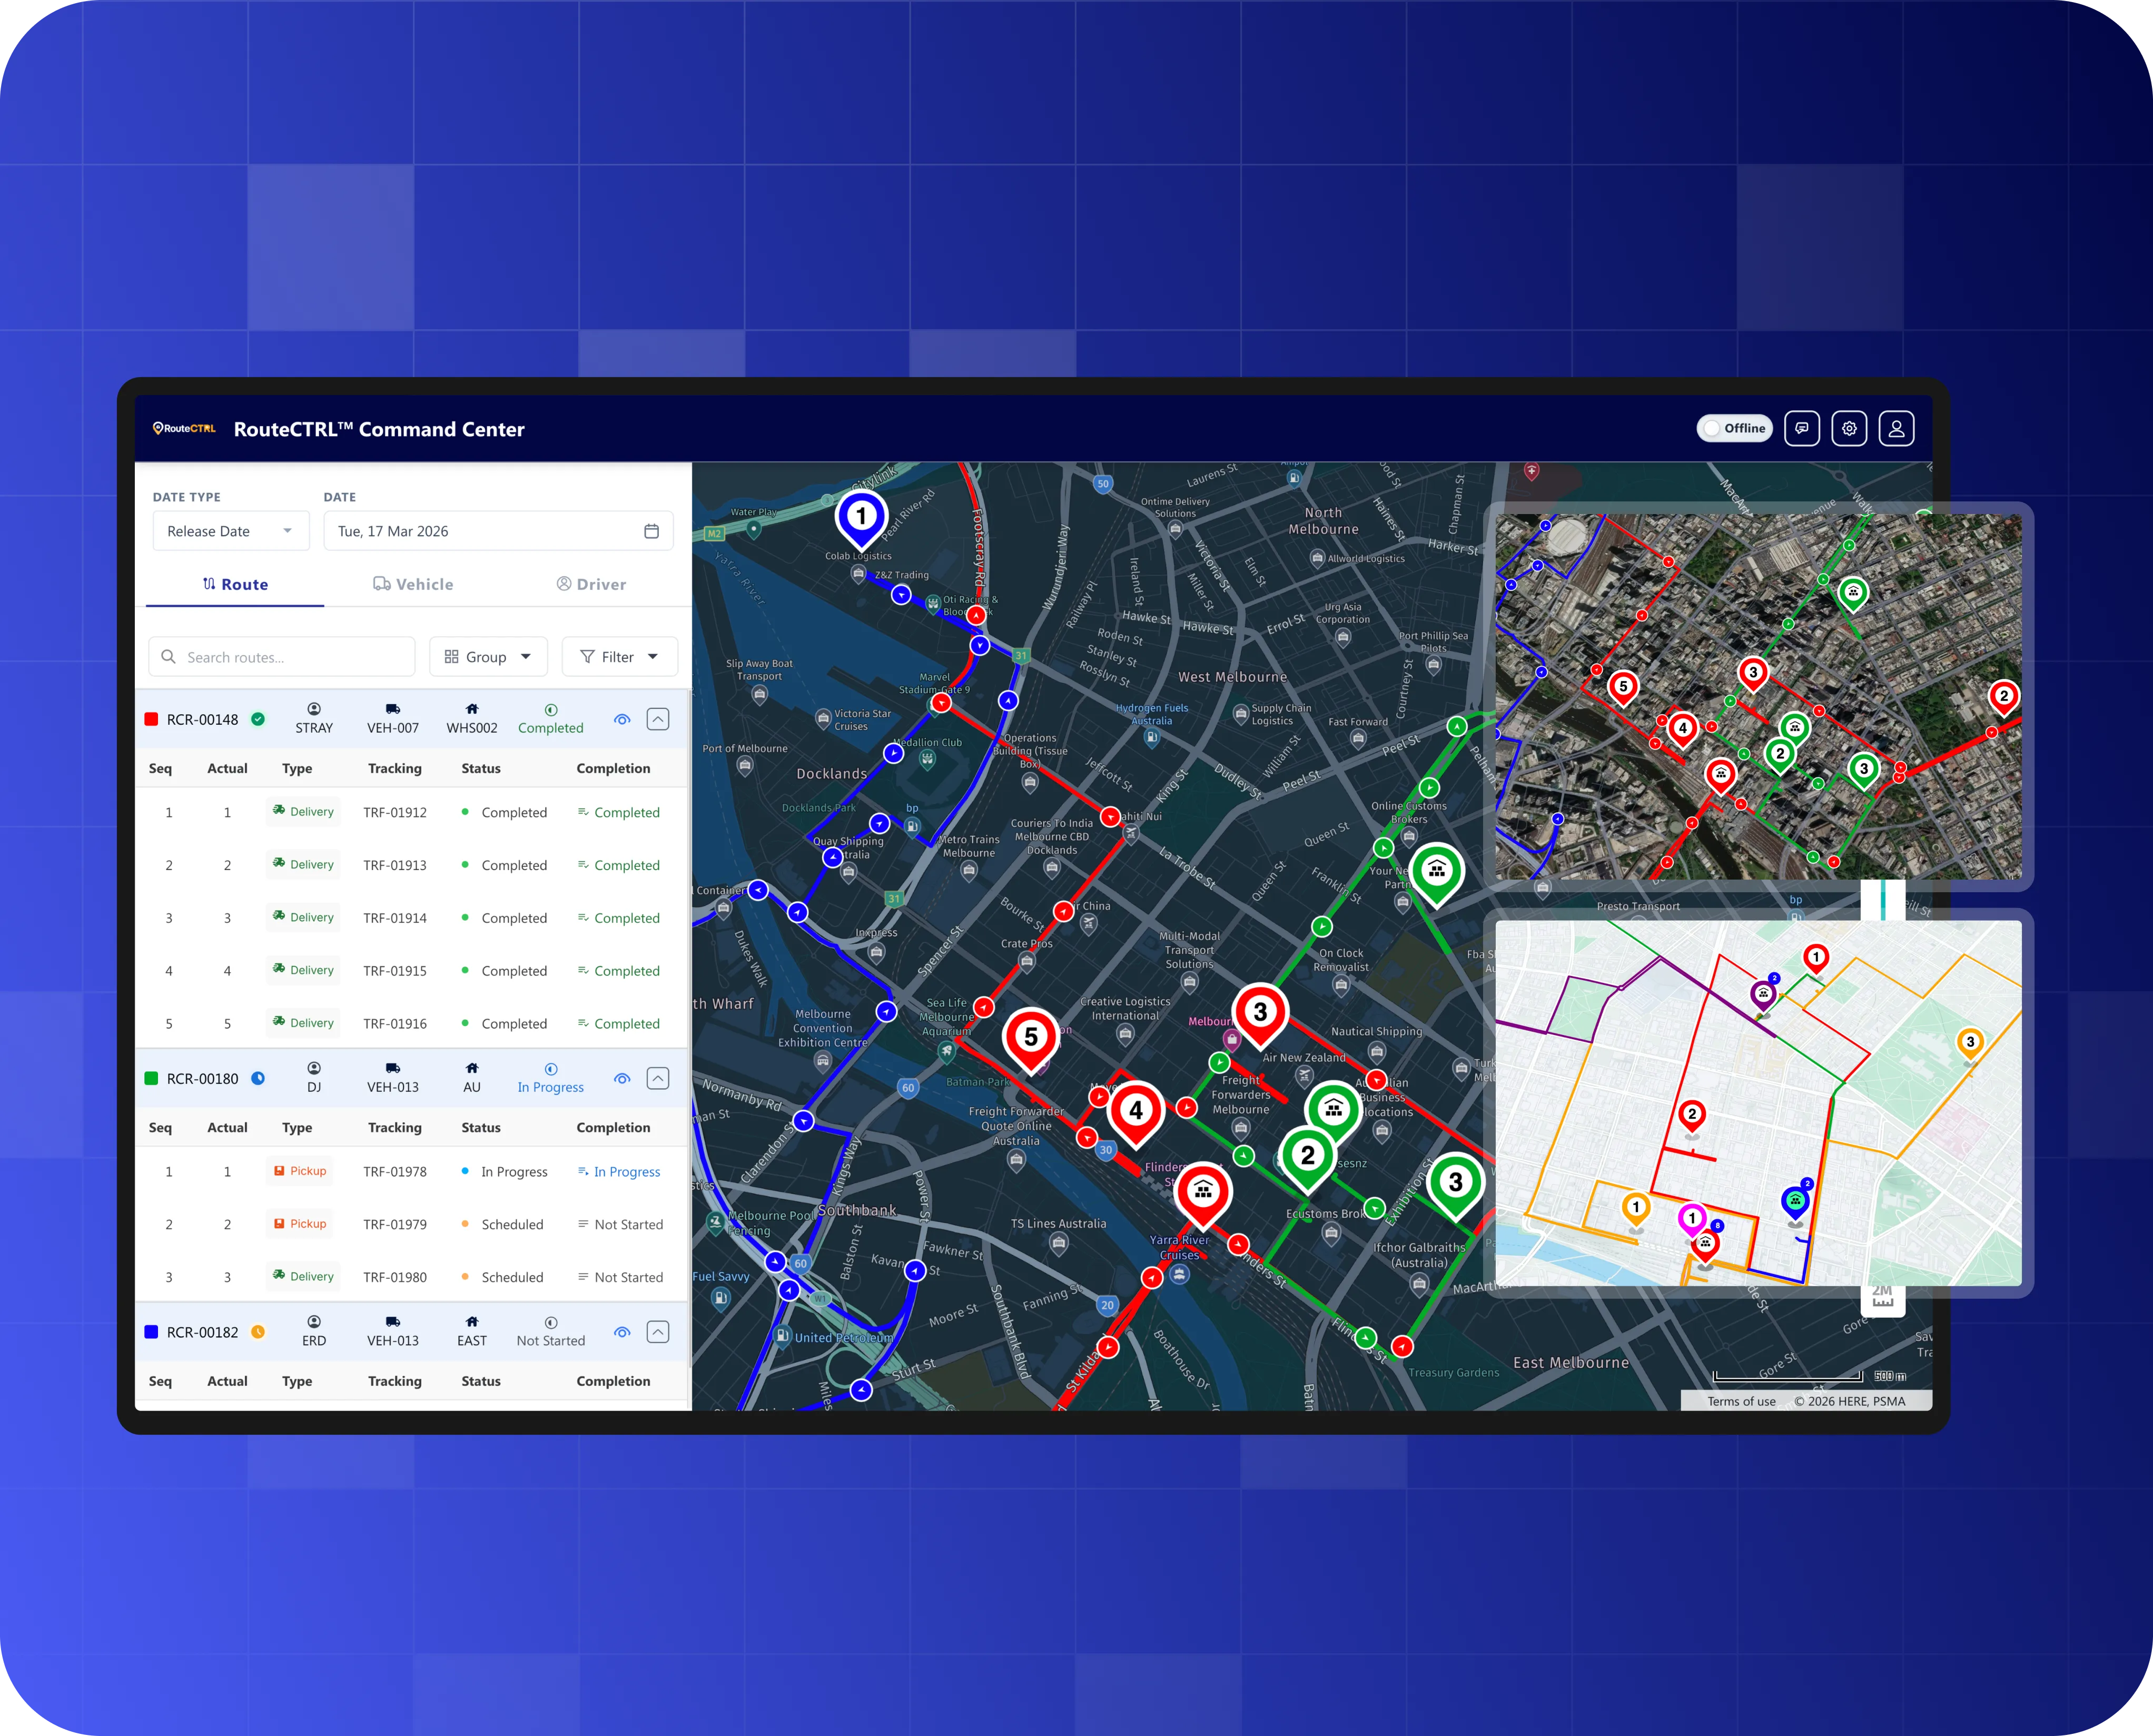Toggle visibility eye for RCR-00182
The image size is (2153, 1736).
622,1332
